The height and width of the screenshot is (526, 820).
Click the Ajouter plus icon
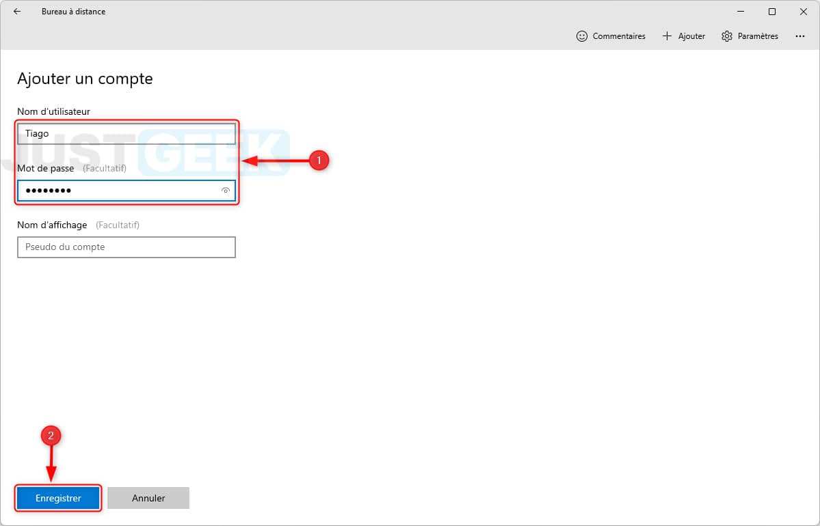(x=667, y=36)
